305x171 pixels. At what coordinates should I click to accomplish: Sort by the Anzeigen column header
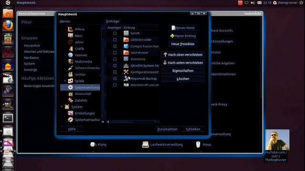114,28
